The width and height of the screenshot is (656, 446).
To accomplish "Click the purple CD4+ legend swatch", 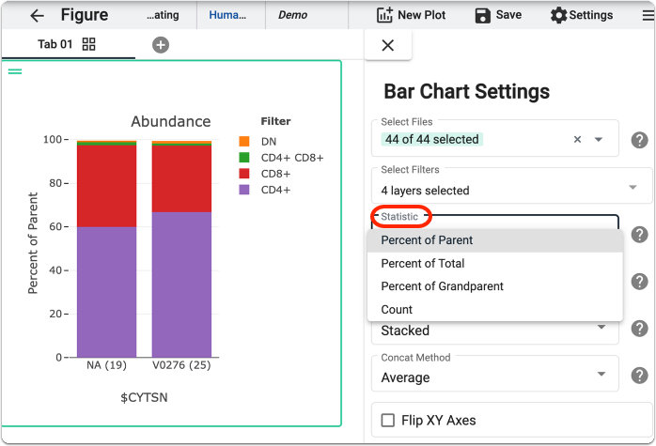I will click(x=244, y=190).
